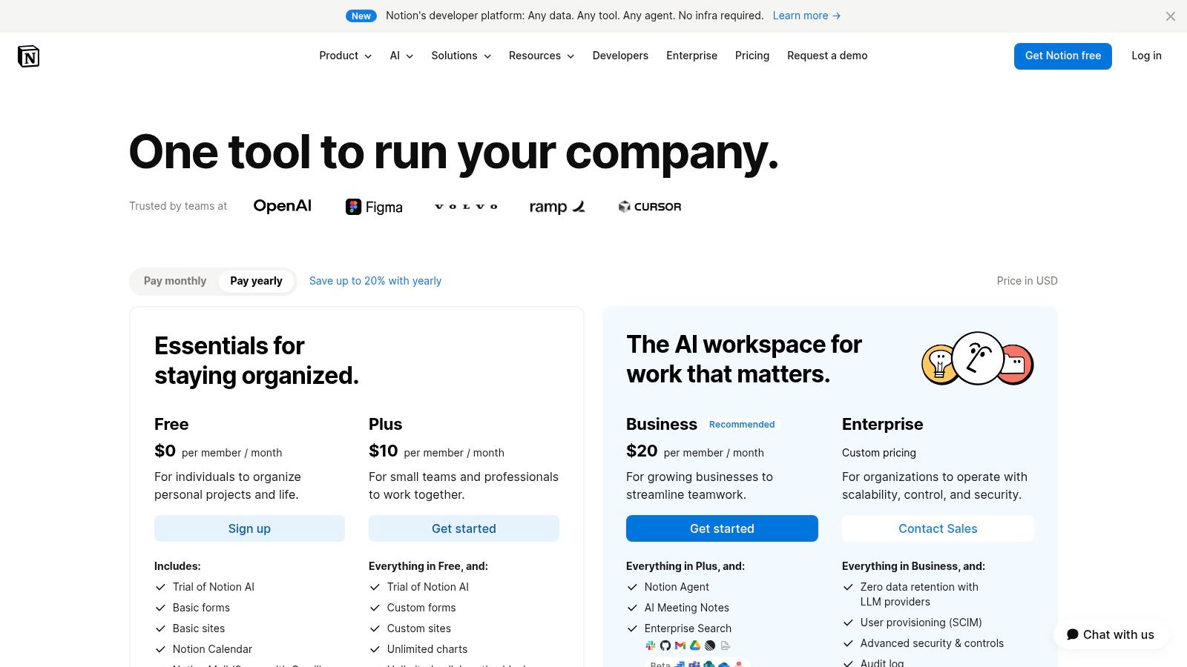This screenshot has width=1187, height=667.
Task: Click the OpenAI logo
Action: click(283, 206)
